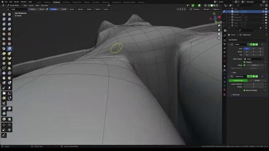
Task: Open the Brush settings dropdown
Action: pyautogui.click(x=72, y=9)
